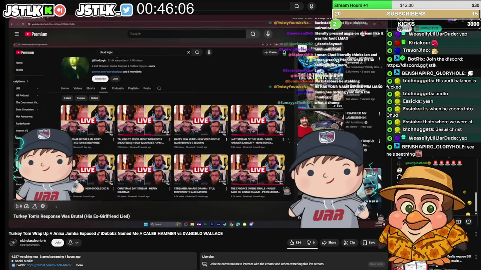Click the channel search magnifier icon
Viewport: 481px width, 270px height.
click(159, 88)
